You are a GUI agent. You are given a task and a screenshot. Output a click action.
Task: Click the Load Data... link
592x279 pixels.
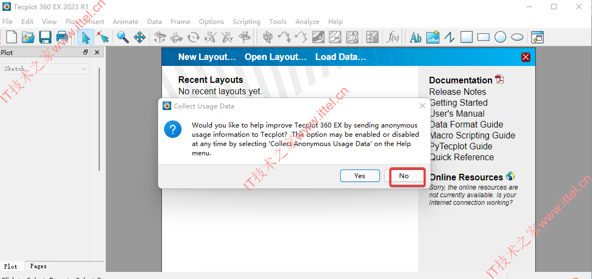coord(341,57)
